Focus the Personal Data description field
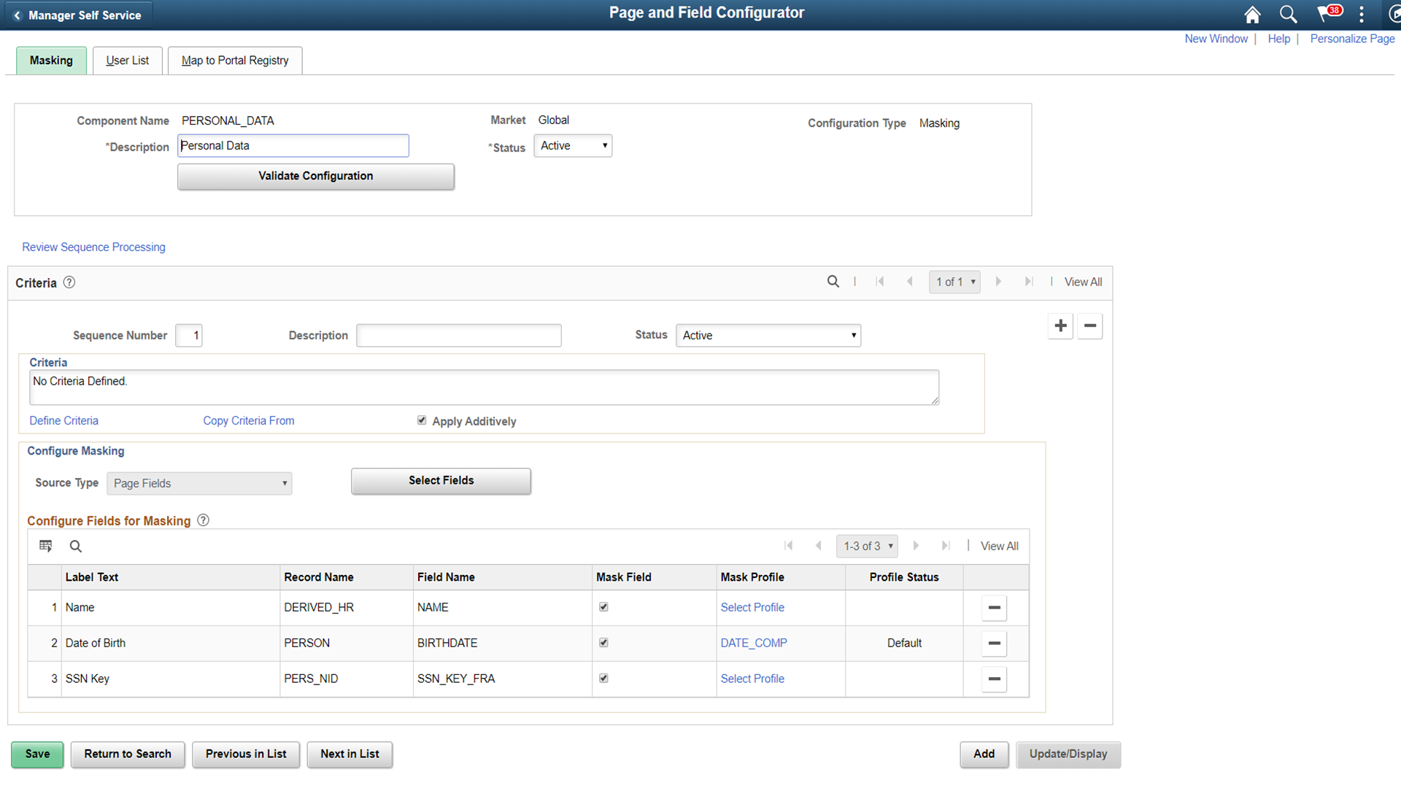 point(293,146)
